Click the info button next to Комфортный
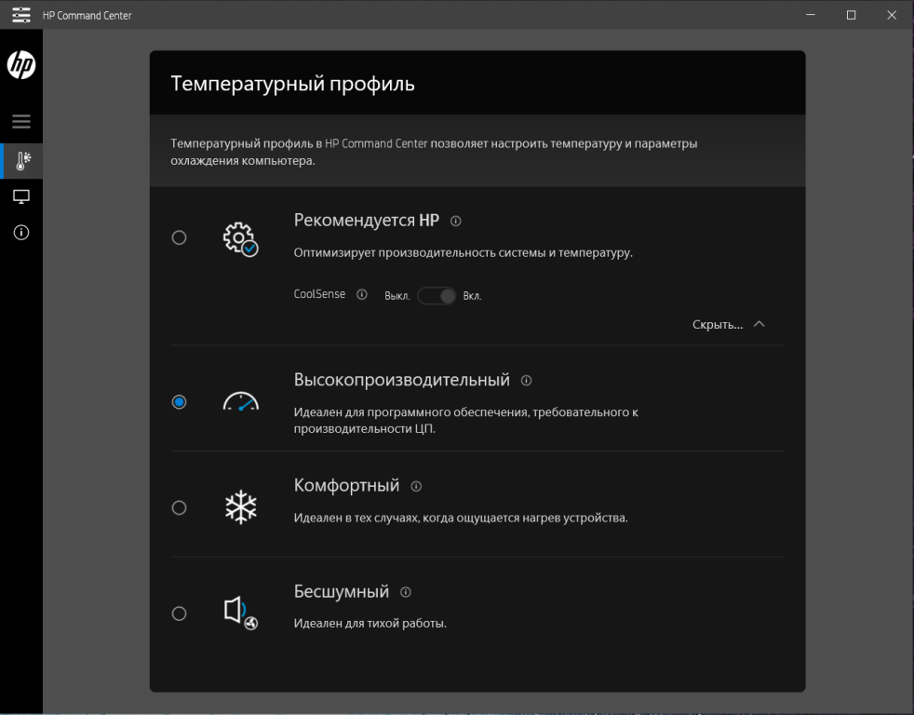Viewport: 914px width, 715px height. tap(415, 485)
